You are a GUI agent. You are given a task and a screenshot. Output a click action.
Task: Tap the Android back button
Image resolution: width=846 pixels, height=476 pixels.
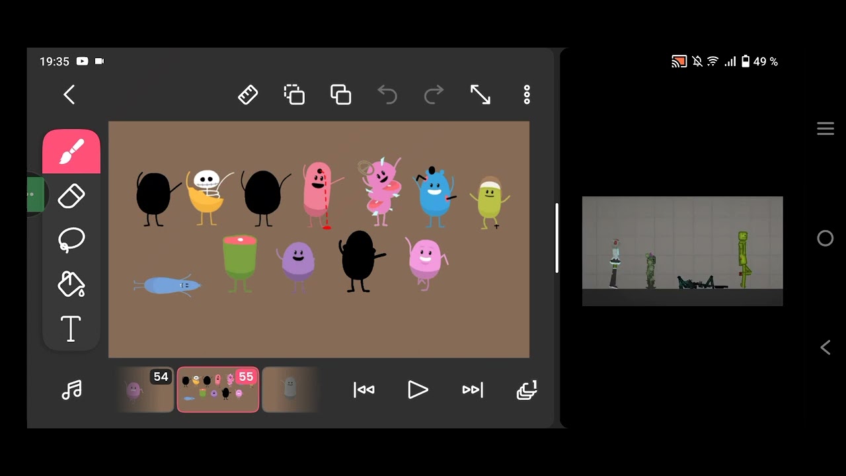click(826, 347)
